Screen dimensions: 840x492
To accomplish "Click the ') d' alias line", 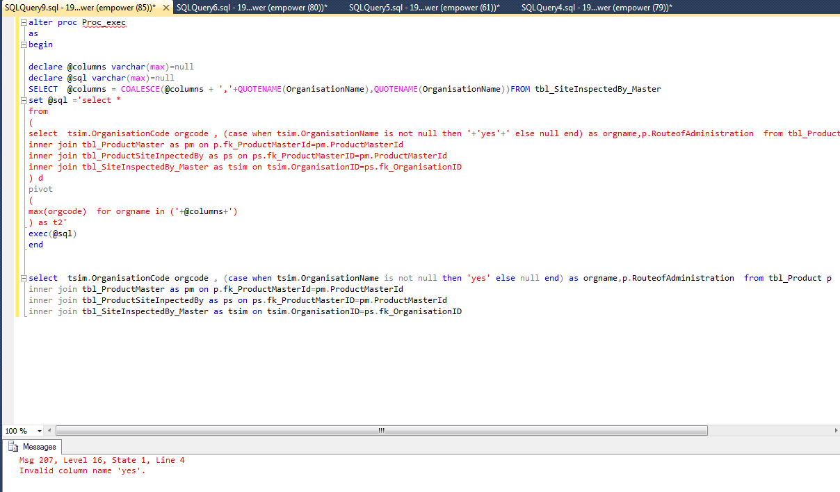I will (35, 178).
